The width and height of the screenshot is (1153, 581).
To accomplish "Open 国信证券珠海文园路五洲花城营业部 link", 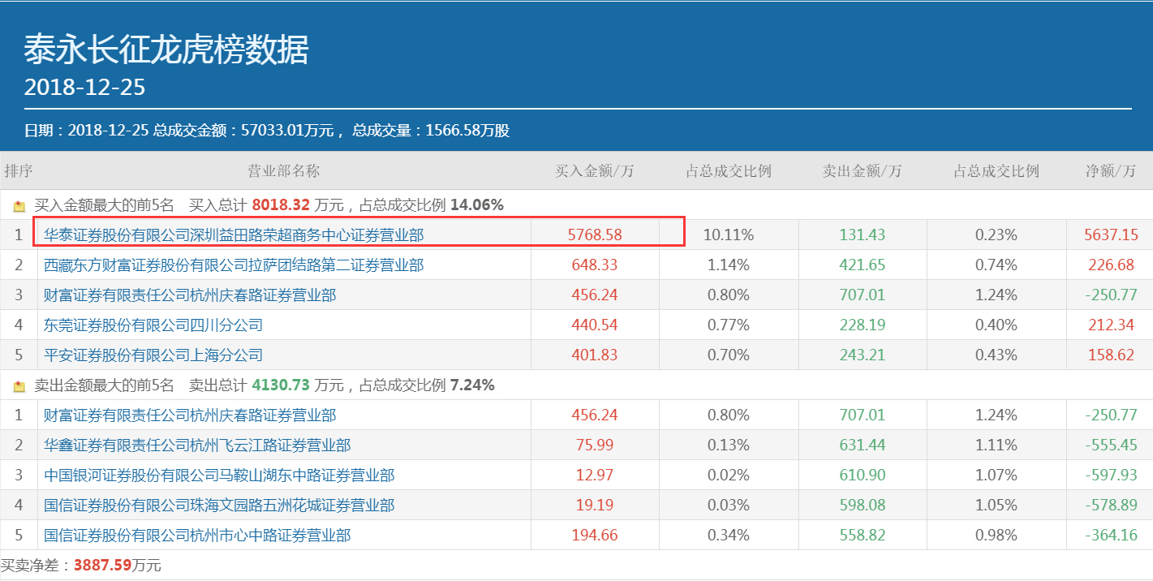I will click(219, 506).
